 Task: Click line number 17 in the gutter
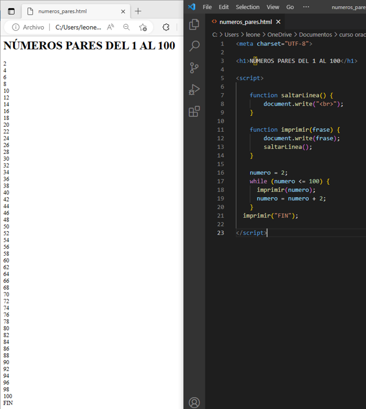pyautogui.click(x=220, y=181)
